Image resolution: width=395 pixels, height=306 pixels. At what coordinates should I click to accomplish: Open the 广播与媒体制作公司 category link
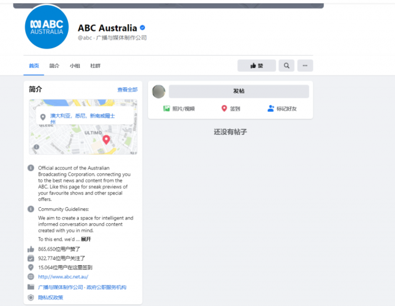click(x=60, y=287)
